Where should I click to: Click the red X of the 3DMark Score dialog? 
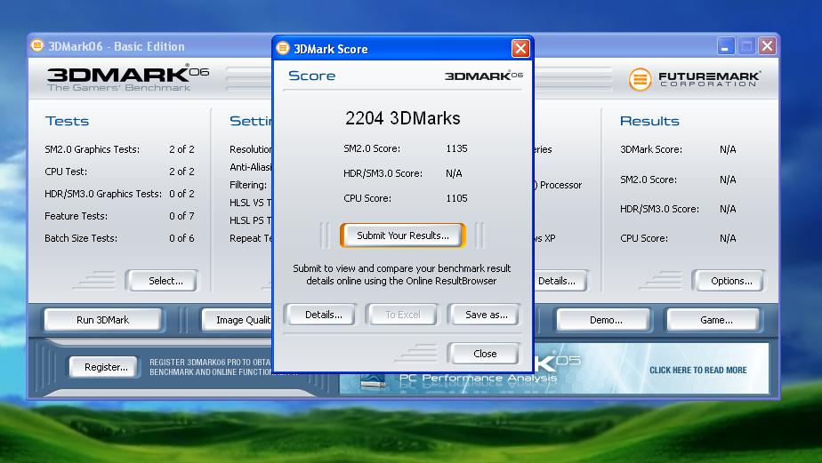click(520, 49)
